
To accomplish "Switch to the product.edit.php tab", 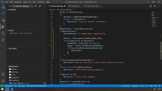I will click(x=57, y=6).
